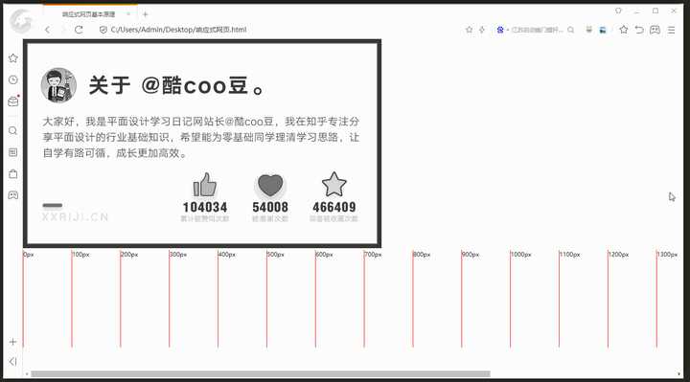The width and height of the screenshot is (690, 382).
Task: Open the hamburger main menu
Action: pos(671,30)
